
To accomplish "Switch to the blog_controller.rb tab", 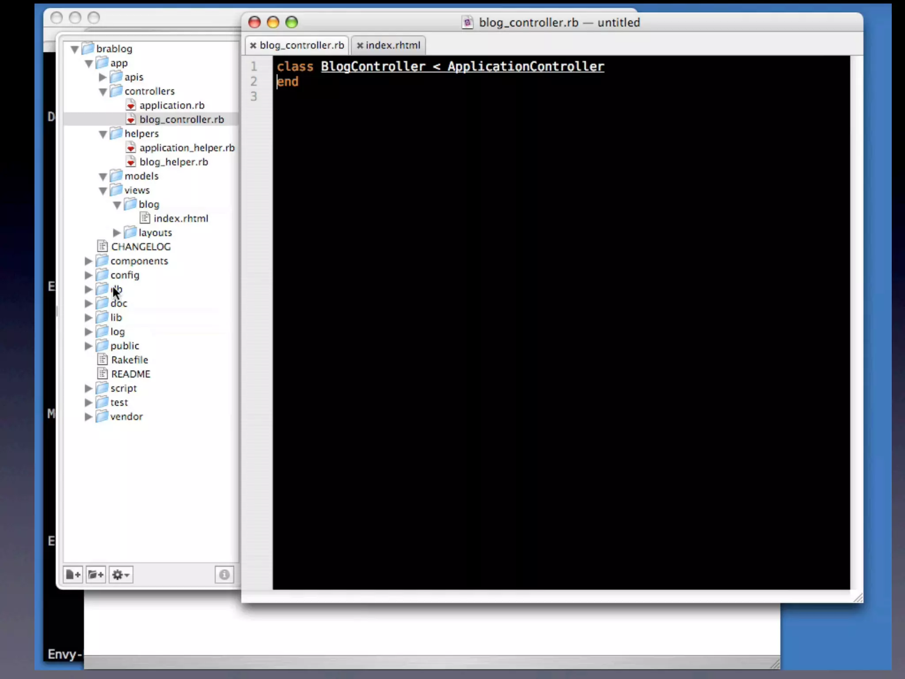I will pyautogui.click(x=301, y=46).
